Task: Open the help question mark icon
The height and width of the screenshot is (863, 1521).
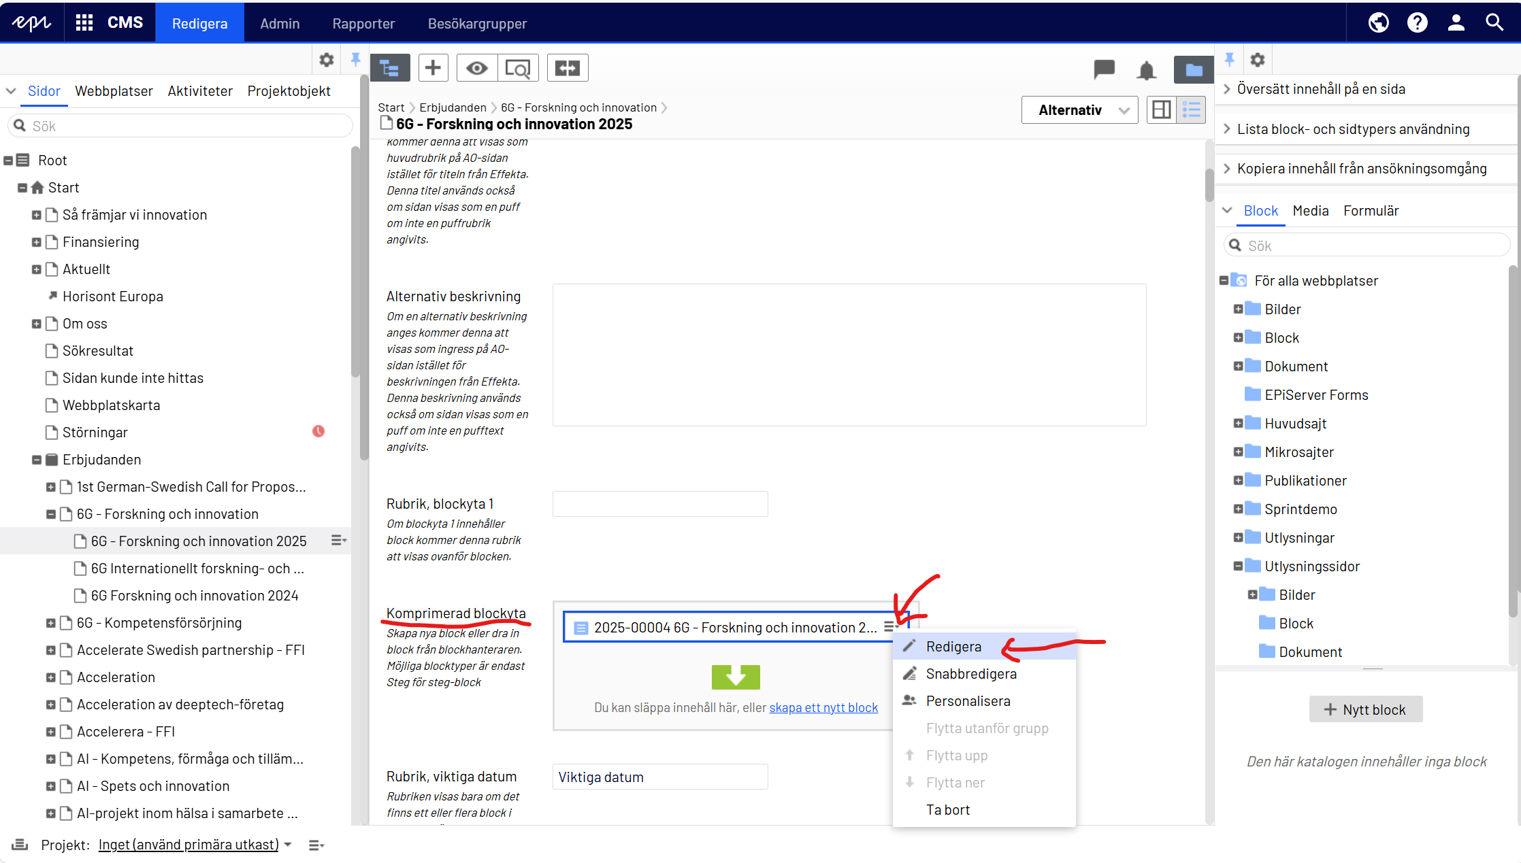Action: click(x=1417, y=23)
